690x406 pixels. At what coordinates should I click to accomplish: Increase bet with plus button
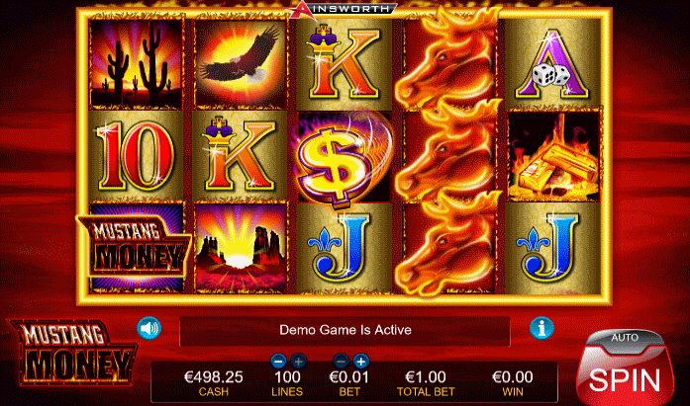click(x=361, y=362)
